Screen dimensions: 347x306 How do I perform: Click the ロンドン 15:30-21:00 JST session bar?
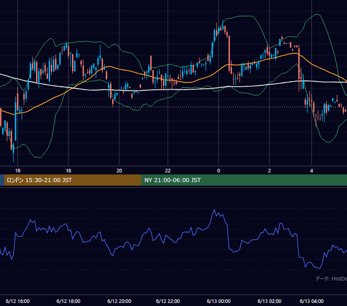pyautogui.click(x=72, y=180)
